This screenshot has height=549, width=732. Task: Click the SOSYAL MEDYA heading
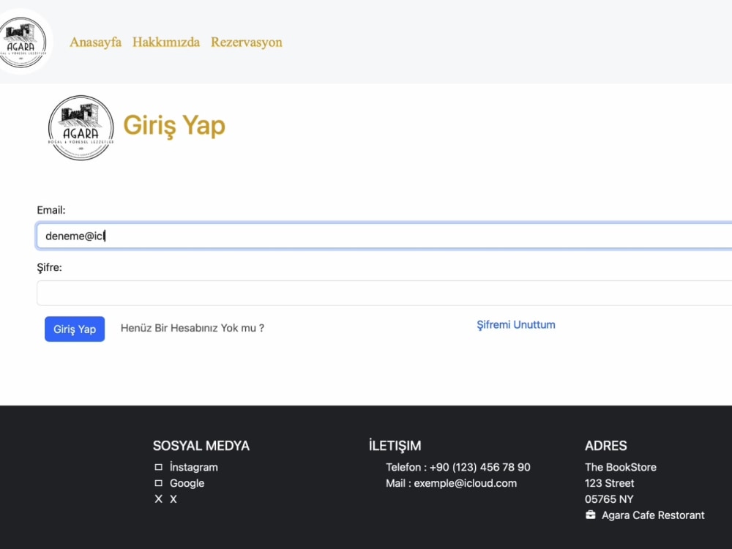201,446
